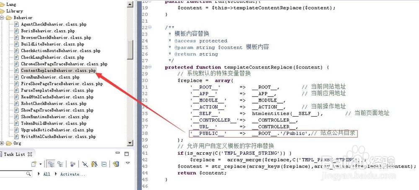
Task: Open the New Task dropdown arrow
Action: tap(40, 164)
